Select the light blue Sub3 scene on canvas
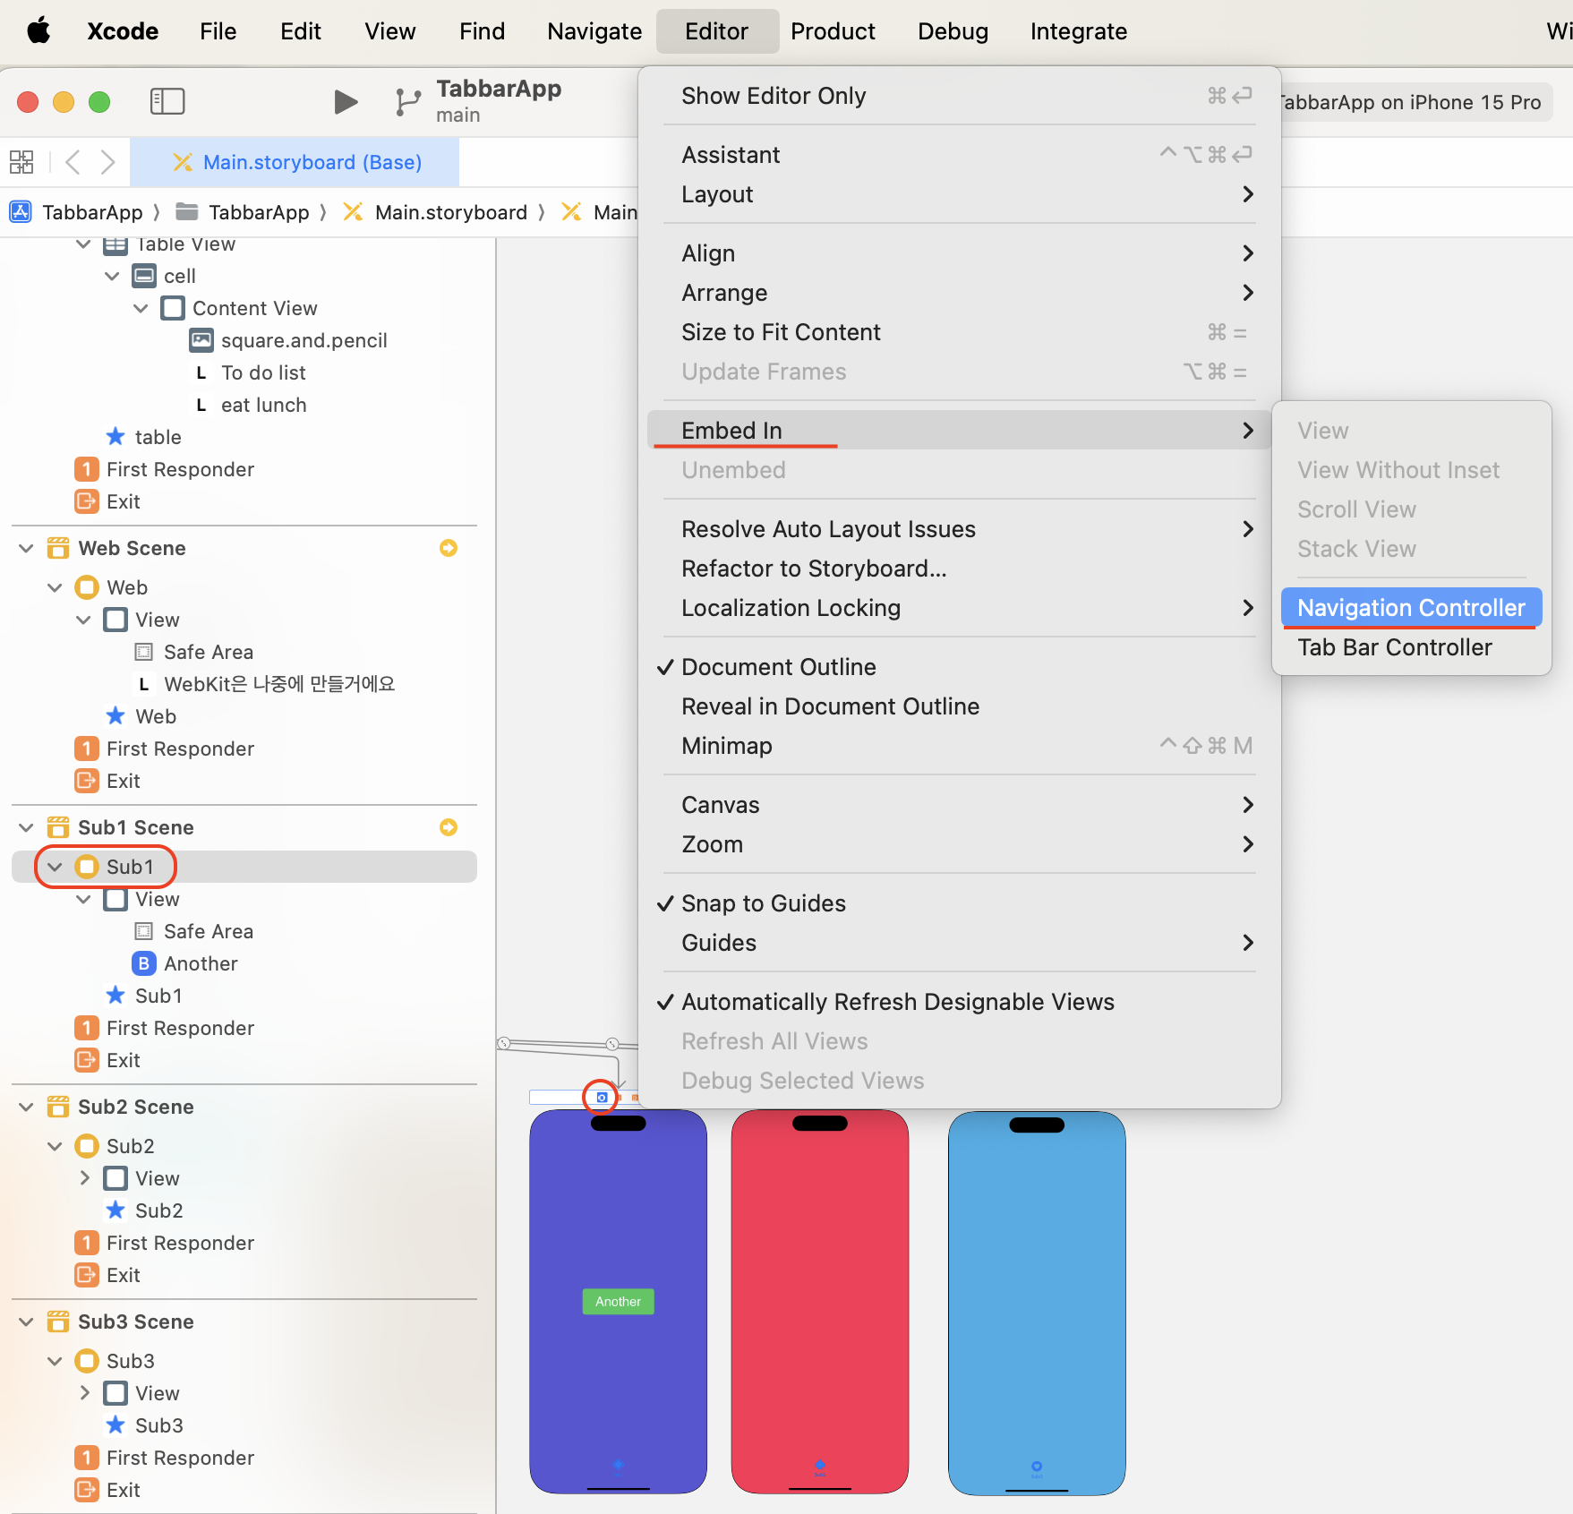Viewport: 1573px width, 1514px height. 1037,1302
